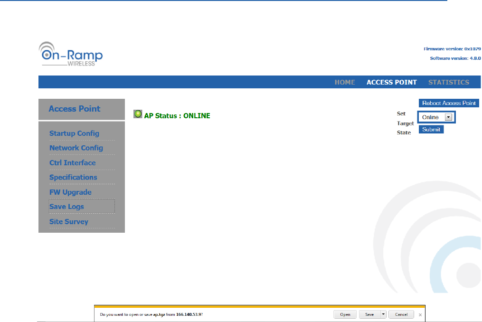Go to the HOME tab
The width and height of the screenshot is (482, 322).
pos(345,82)
